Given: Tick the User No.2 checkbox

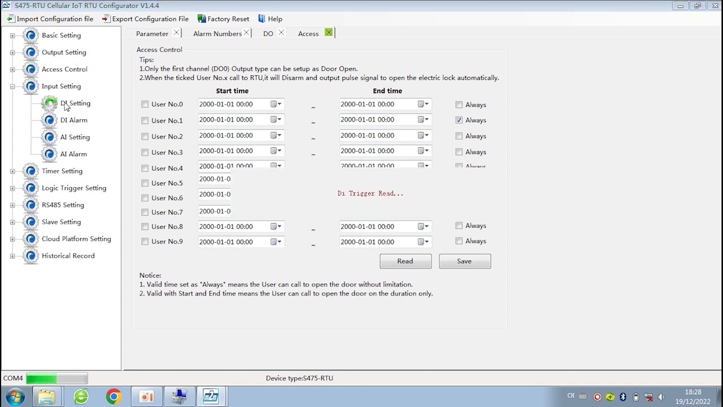Looking at the screenshot, I should click(x=145, y=136).
